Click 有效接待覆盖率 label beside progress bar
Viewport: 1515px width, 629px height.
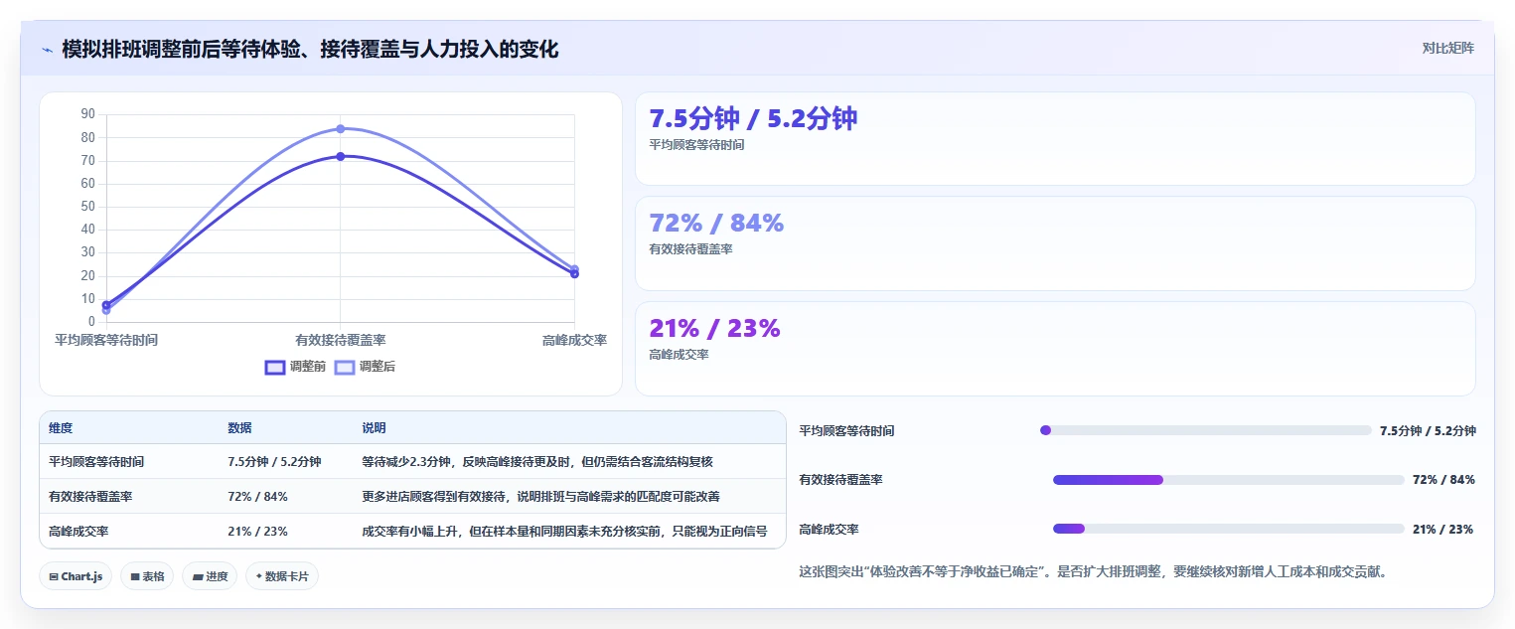840,480
